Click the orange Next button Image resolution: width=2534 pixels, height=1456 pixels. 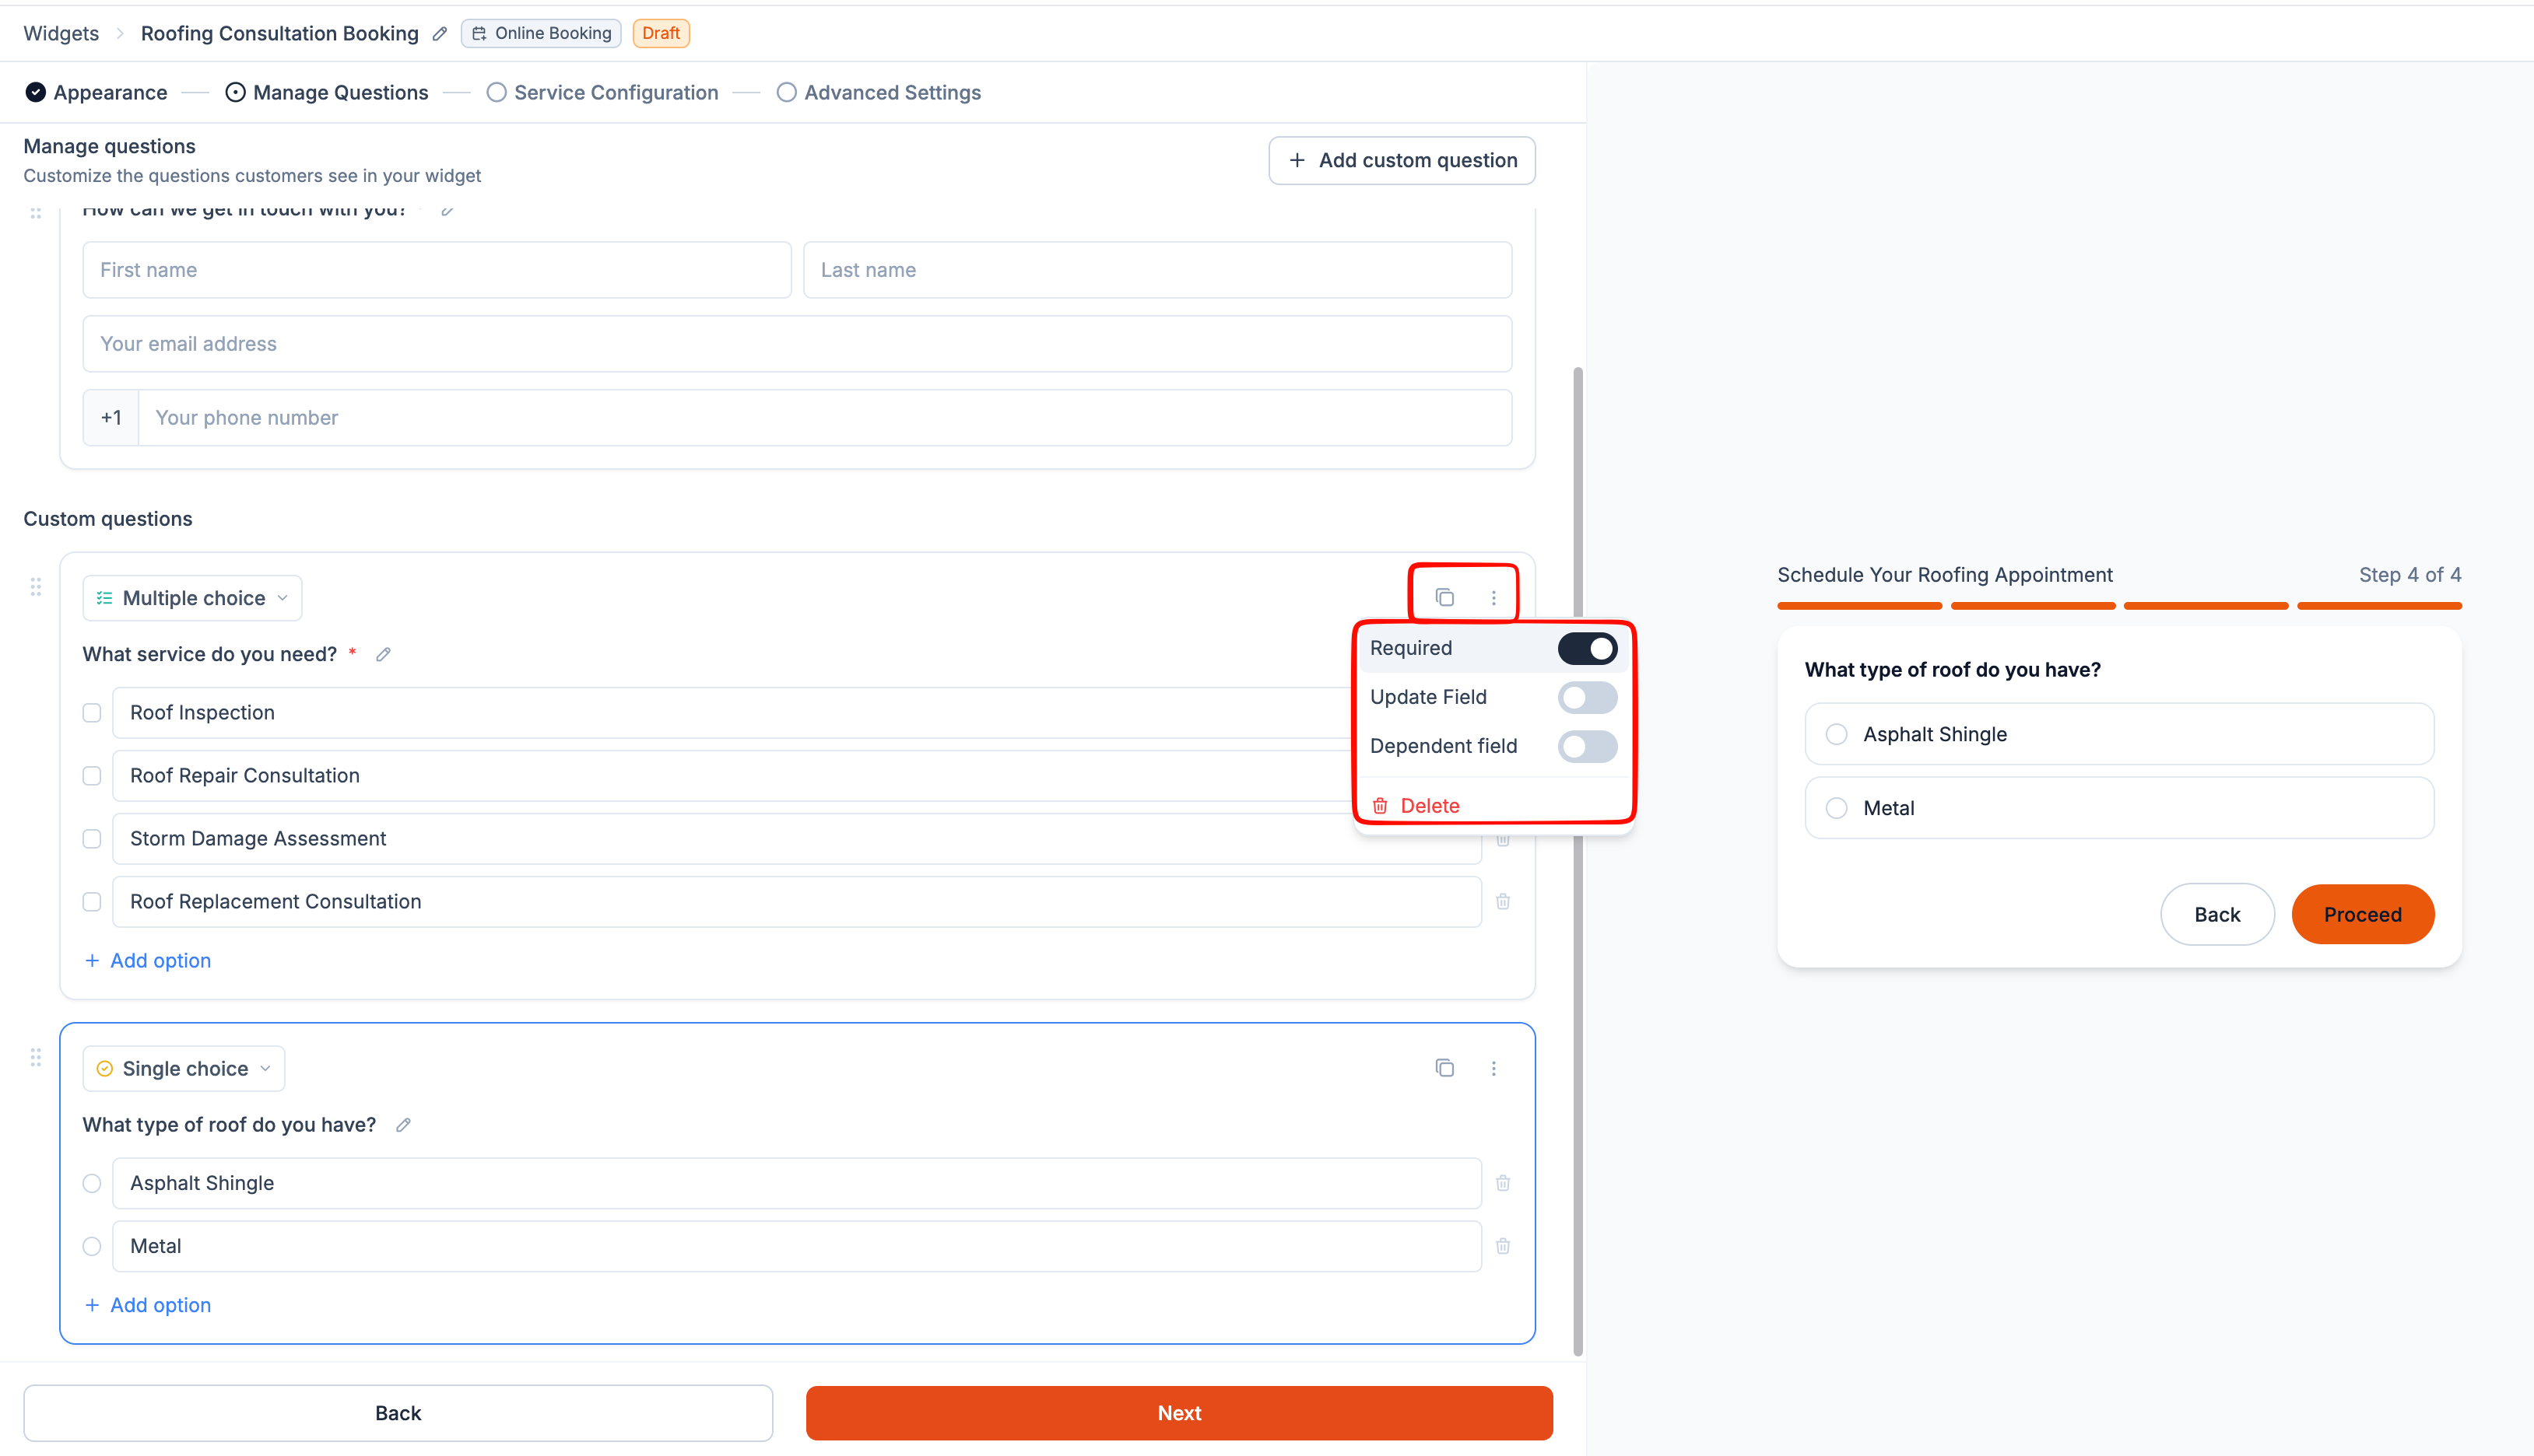click(1180, 1413)
